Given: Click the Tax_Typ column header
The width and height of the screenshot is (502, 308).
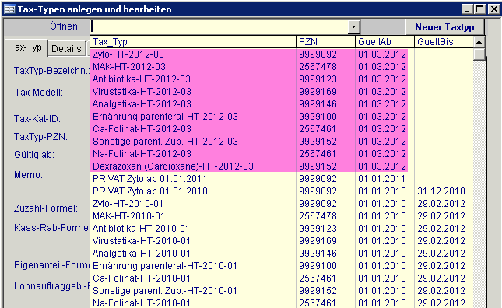Looking at the screenshot, I should pyautogui.click(x=193, y=42).
